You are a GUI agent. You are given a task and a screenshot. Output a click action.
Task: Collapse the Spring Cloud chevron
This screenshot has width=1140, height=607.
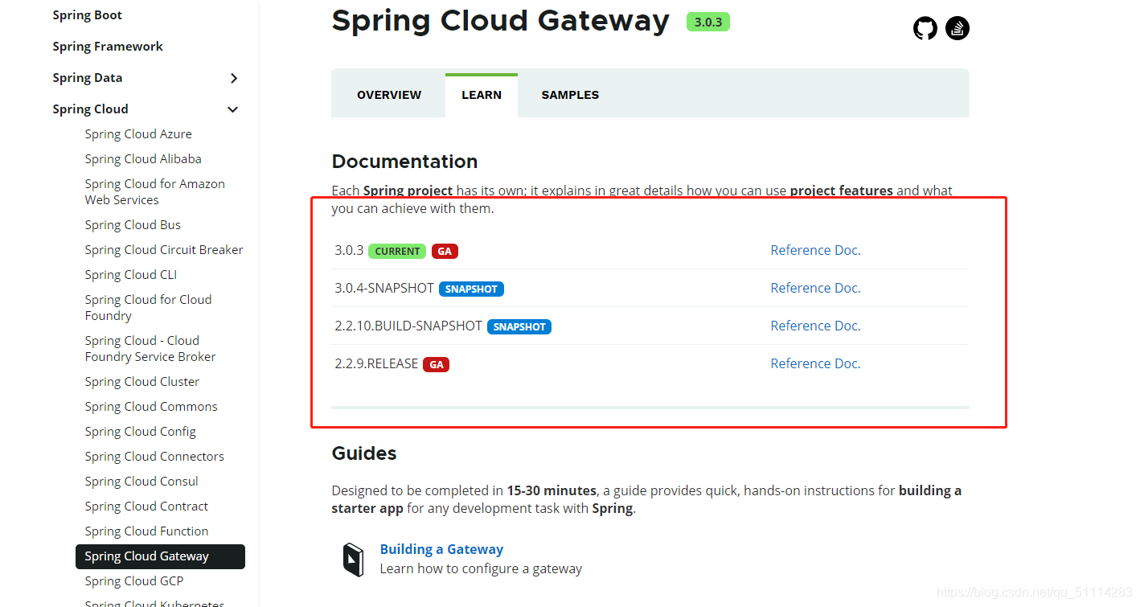coord(233,109)
